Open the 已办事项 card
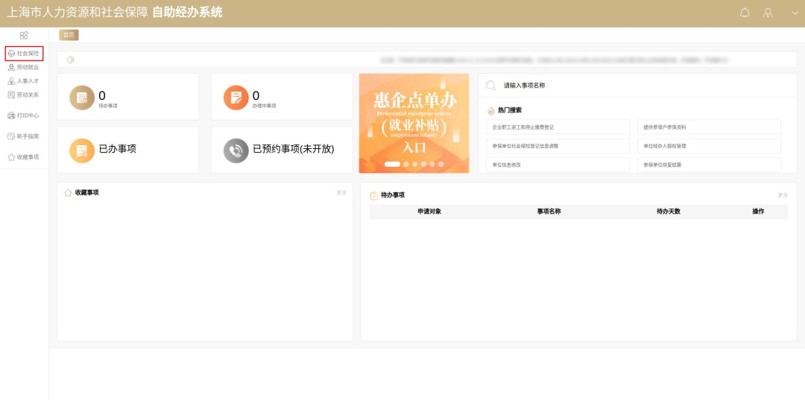Image resolution: width=805 pixels, height=400 pixels. 127,150
